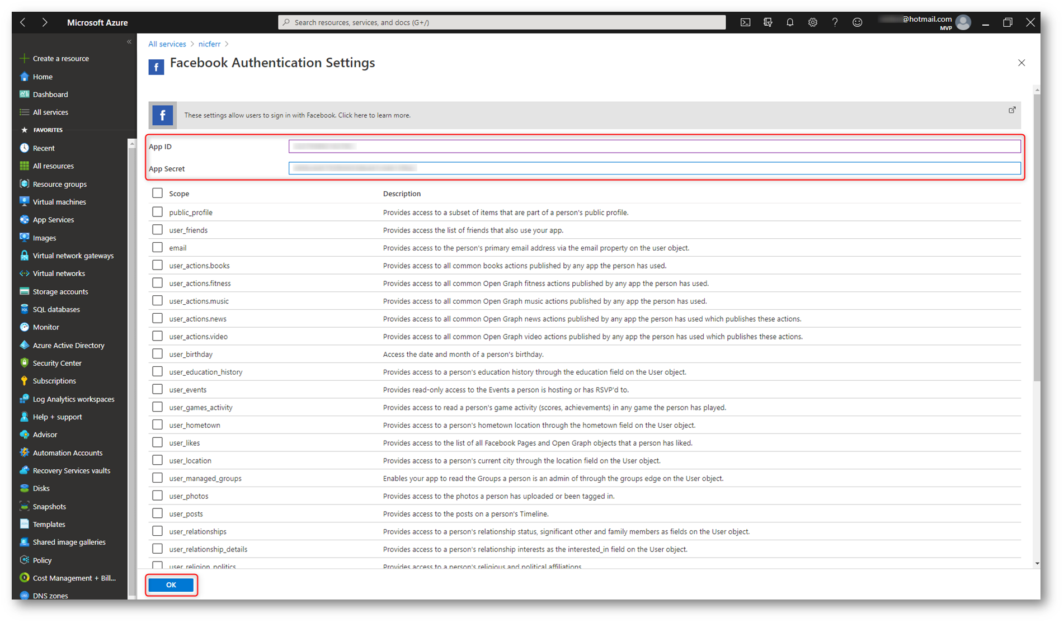Click the Advisor icon
The image size is (1064, 623).
(24, 435)
